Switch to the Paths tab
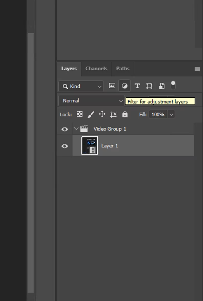 point(123,69)
